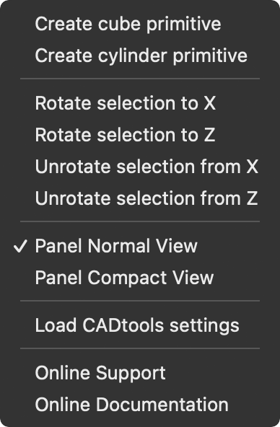Select Unrotate selection from X

[140, 167]
